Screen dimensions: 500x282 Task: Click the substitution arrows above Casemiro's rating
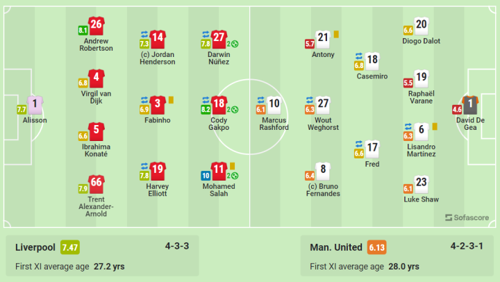359,56
